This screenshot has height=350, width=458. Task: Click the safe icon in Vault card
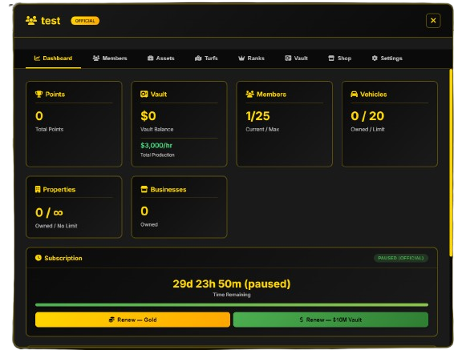coord(144,94)
